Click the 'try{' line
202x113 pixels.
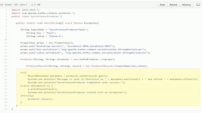(x=23, y=73)
